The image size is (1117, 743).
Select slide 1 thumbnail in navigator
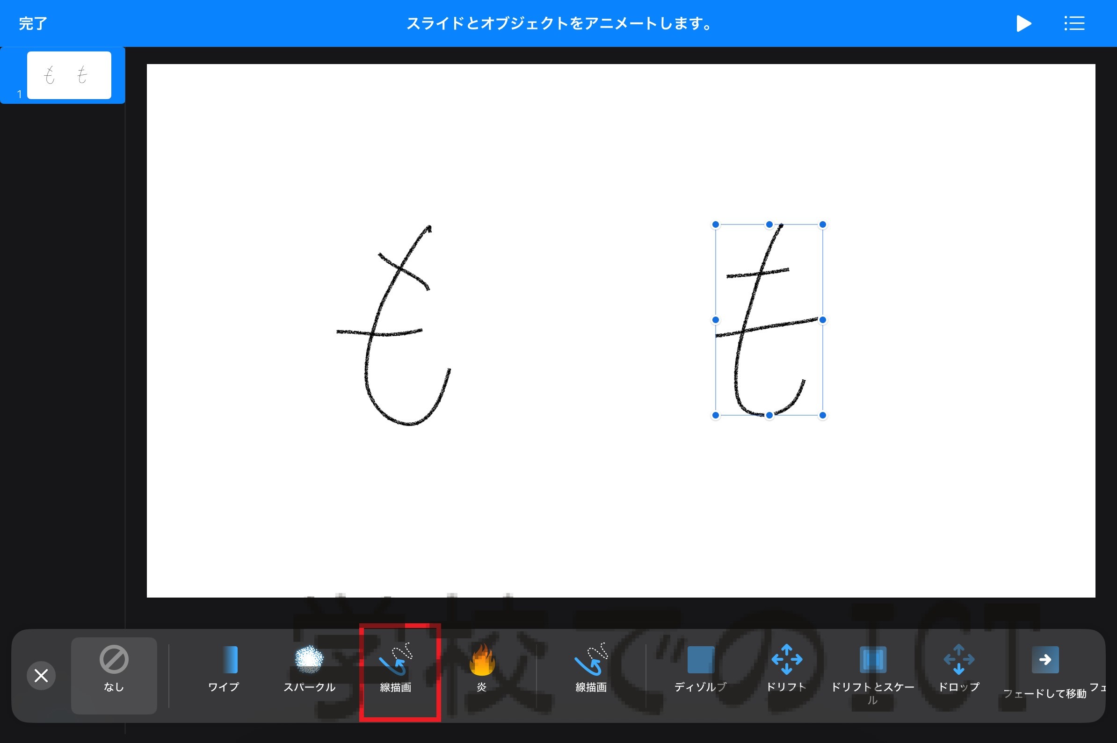[69, 75]
